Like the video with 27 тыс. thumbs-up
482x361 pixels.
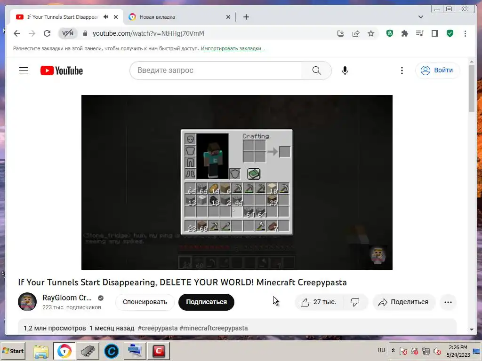pyautogui.click(x=319, y=302)
